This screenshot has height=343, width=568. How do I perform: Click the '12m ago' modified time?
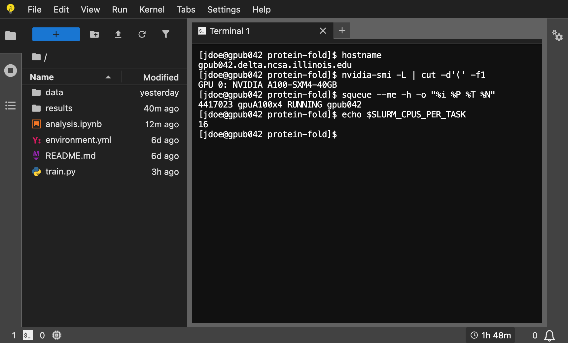coord(162,124)
